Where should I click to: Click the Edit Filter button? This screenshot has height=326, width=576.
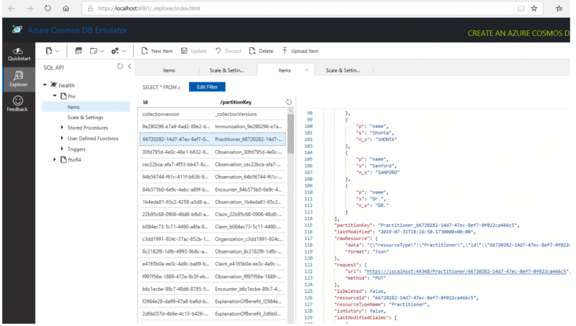pos(207,87)
